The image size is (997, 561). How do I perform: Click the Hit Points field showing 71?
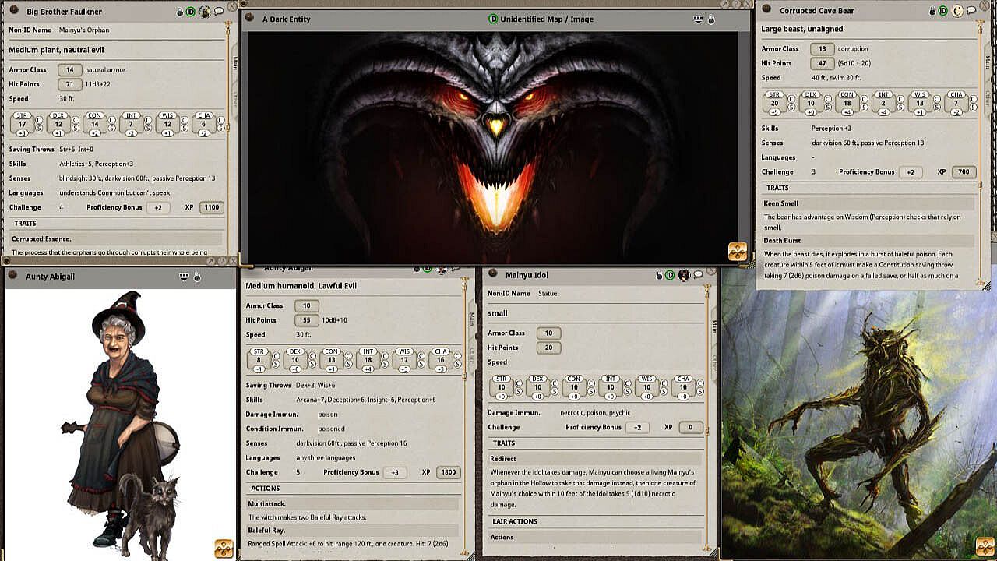pyautogui.click(x=69, y=84)
